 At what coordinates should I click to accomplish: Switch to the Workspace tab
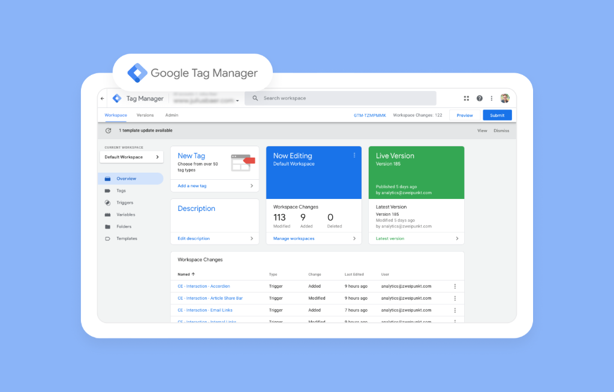point(116,115)
